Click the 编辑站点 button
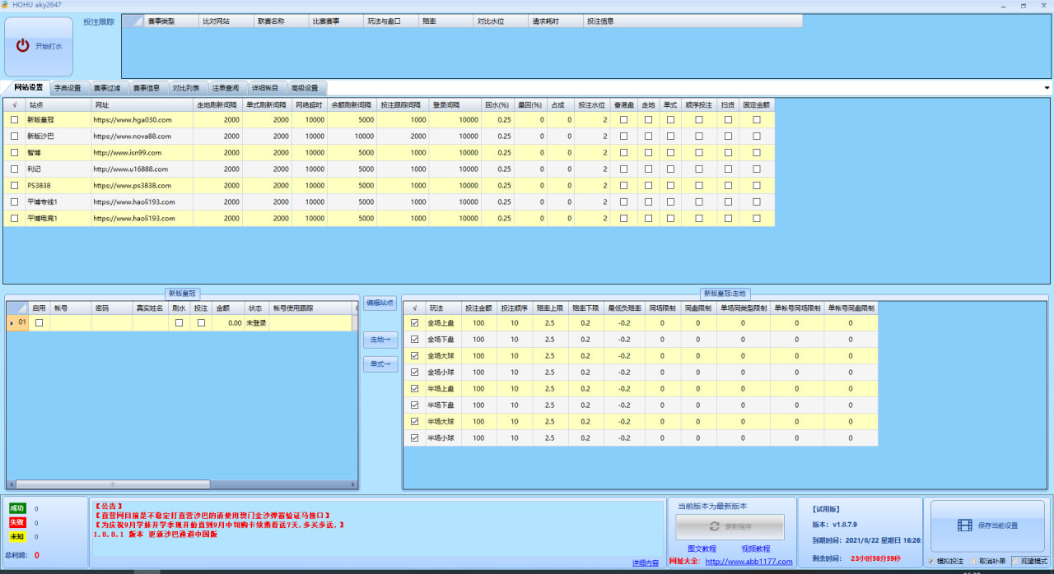This screenshot has width=1054, height=574. point(380,303)
